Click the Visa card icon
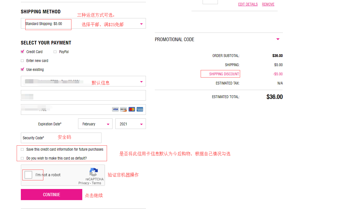This screenshot has height=209, width=346. coord(115,110)
